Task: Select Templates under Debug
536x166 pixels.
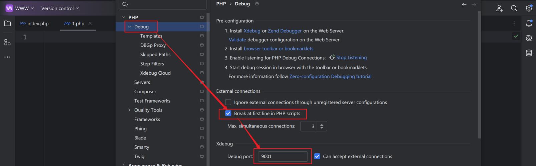Action: [151, 36]
